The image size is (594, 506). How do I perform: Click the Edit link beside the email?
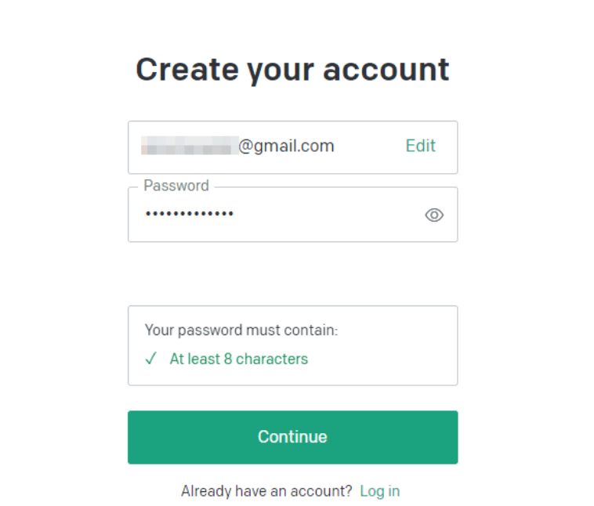tap(421, 146)
